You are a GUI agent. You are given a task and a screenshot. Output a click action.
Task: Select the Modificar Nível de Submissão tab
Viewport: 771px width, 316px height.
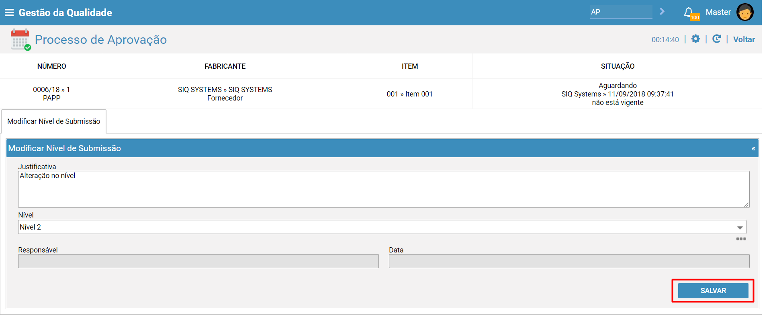pyautogui.click(x=54, y=121)
